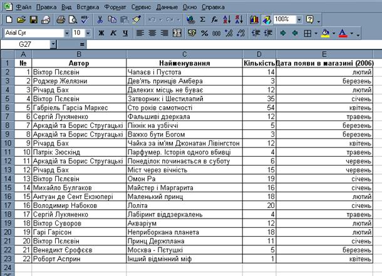Open the Формат menu
Viewport: 382px width, 276px height.
[x=115, y=7]
